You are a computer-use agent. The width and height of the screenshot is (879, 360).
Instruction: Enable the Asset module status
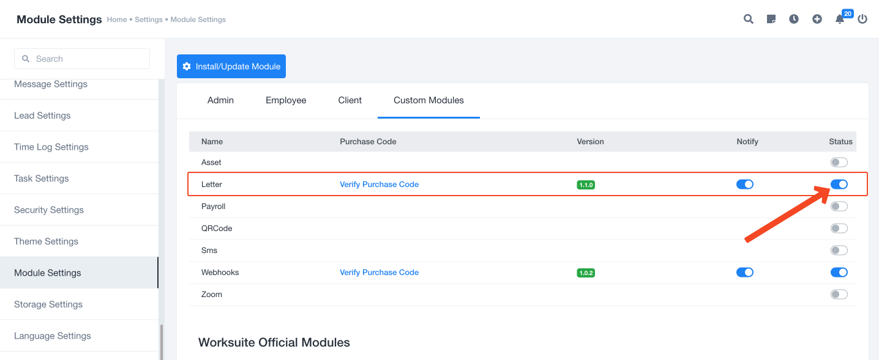point(839,162)
